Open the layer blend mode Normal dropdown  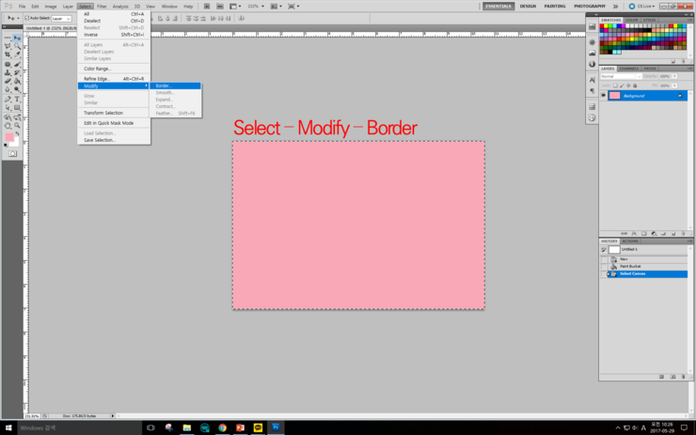(621, 76)
